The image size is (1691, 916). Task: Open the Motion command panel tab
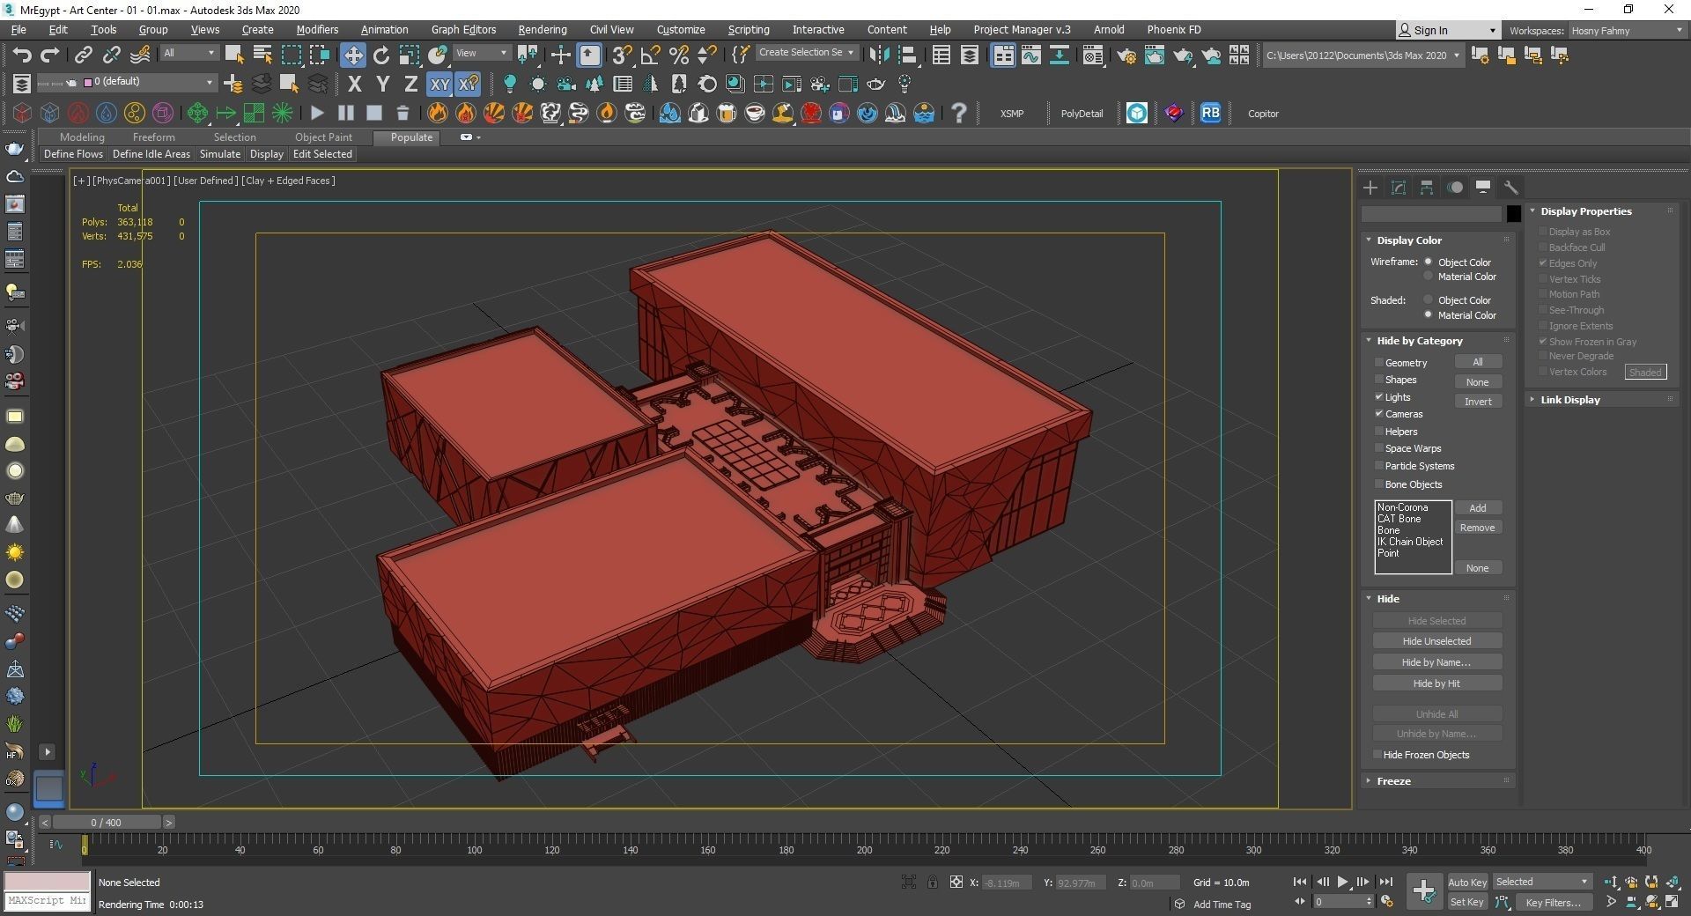click(x=1455, y=188)
